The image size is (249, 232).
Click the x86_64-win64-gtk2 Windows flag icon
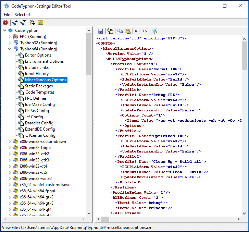pos(15,197)
